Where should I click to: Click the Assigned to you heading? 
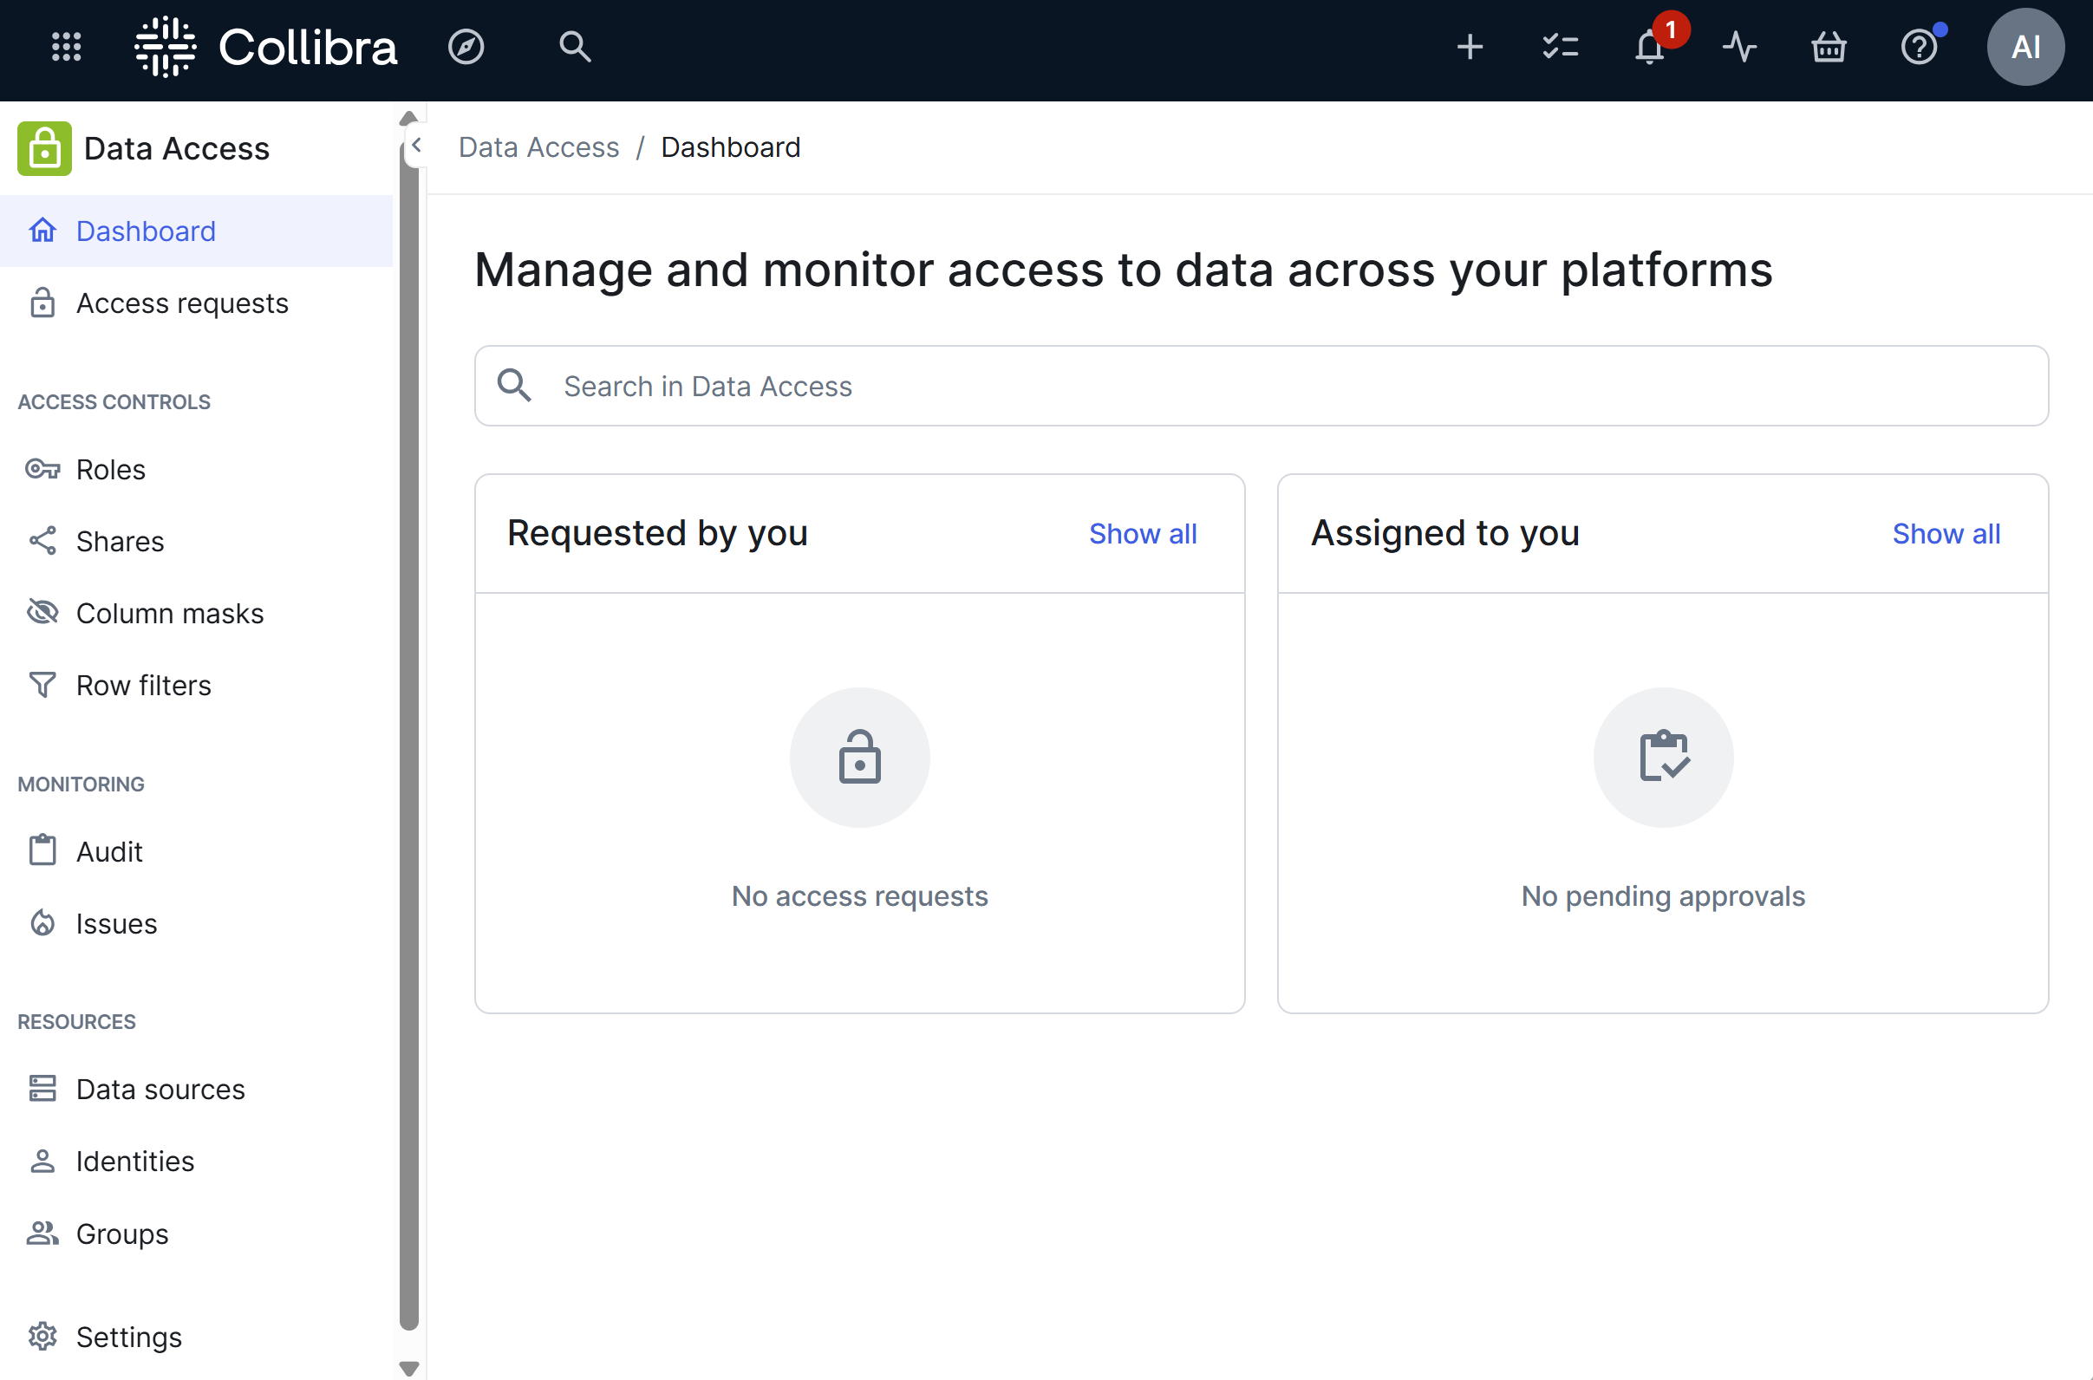tap(1445, 533)
